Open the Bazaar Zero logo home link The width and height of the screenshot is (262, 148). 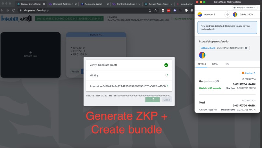coord(16,19)
